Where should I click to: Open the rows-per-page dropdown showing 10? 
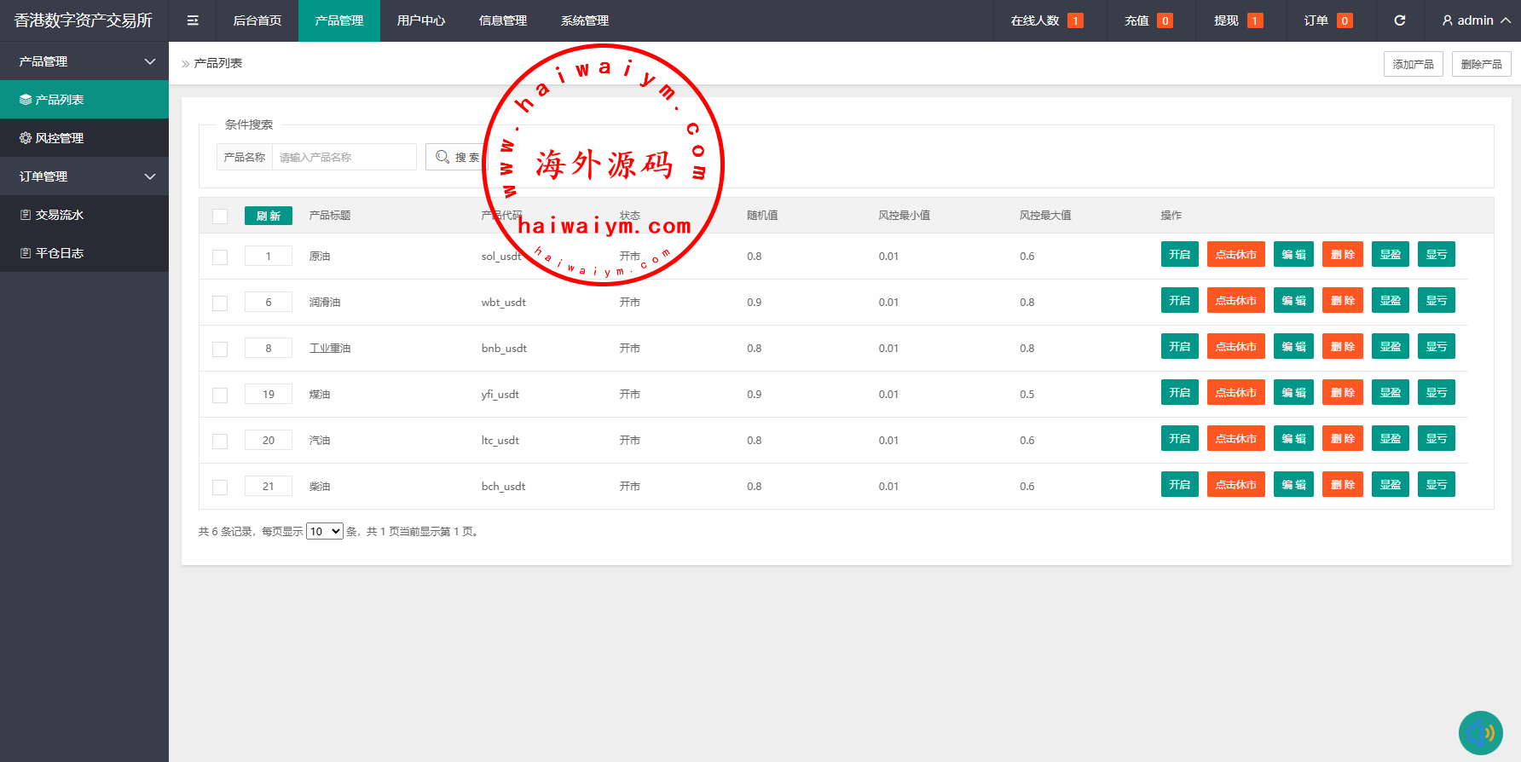pyautogui.click(x=324, y=531)
